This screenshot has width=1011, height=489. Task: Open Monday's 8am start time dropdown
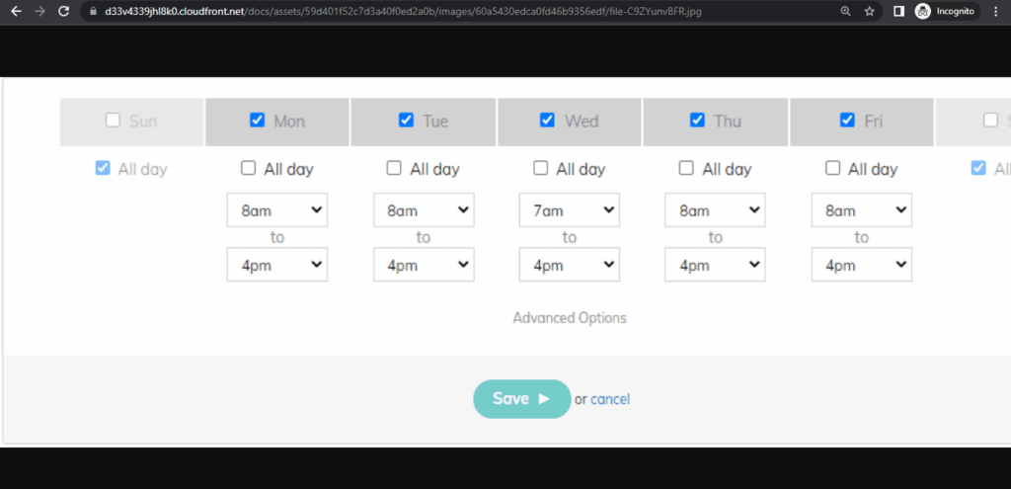tap(277, 210)
